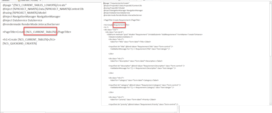The width and height of the screenshot is (272, 113).
Task: Click the generated PageTitle Create Requirement line
Action: pos(122,20)
